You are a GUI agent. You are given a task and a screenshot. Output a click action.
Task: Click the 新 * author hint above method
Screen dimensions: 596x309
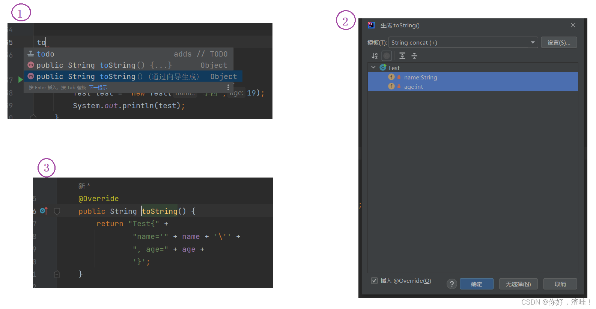coord(84,186)
